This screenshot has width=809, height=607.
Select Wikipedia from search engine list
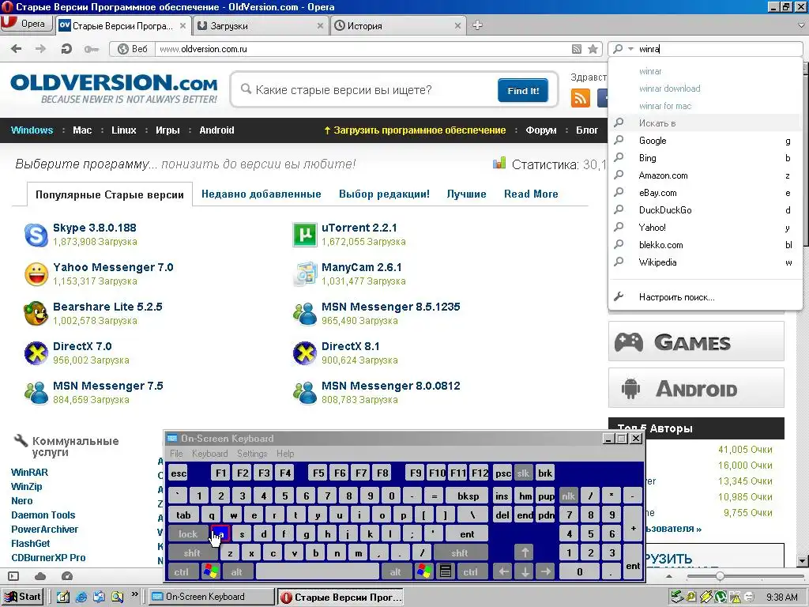(706, 262)
